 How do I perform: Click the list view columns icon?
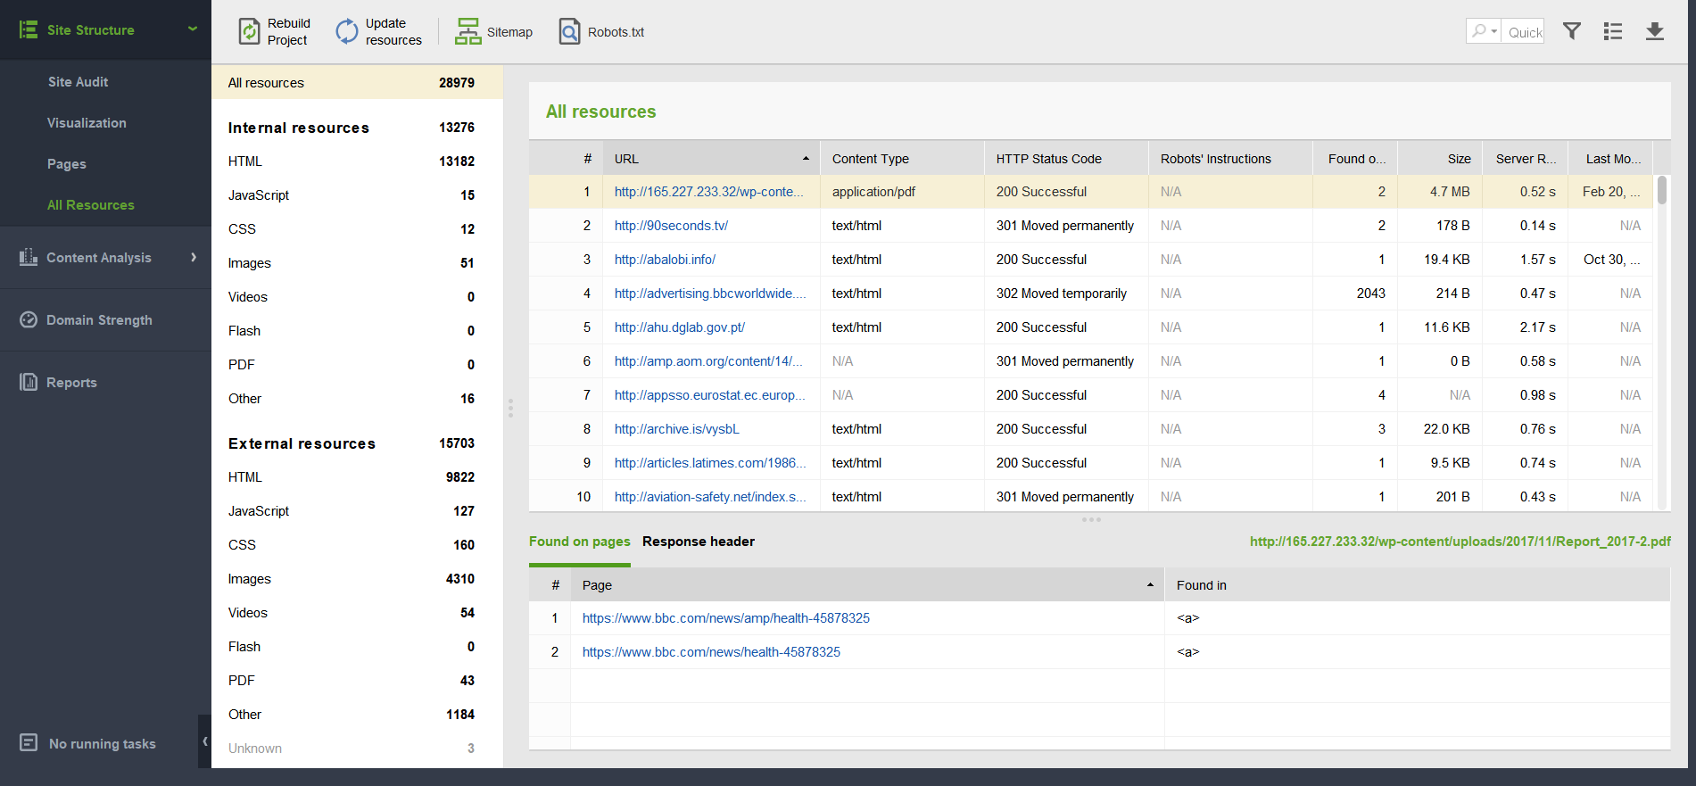click(1613, 31)
